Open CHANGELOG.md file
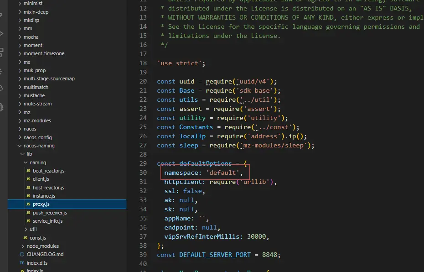This screenshot has height=272, width=424. (x=45, y=254)
